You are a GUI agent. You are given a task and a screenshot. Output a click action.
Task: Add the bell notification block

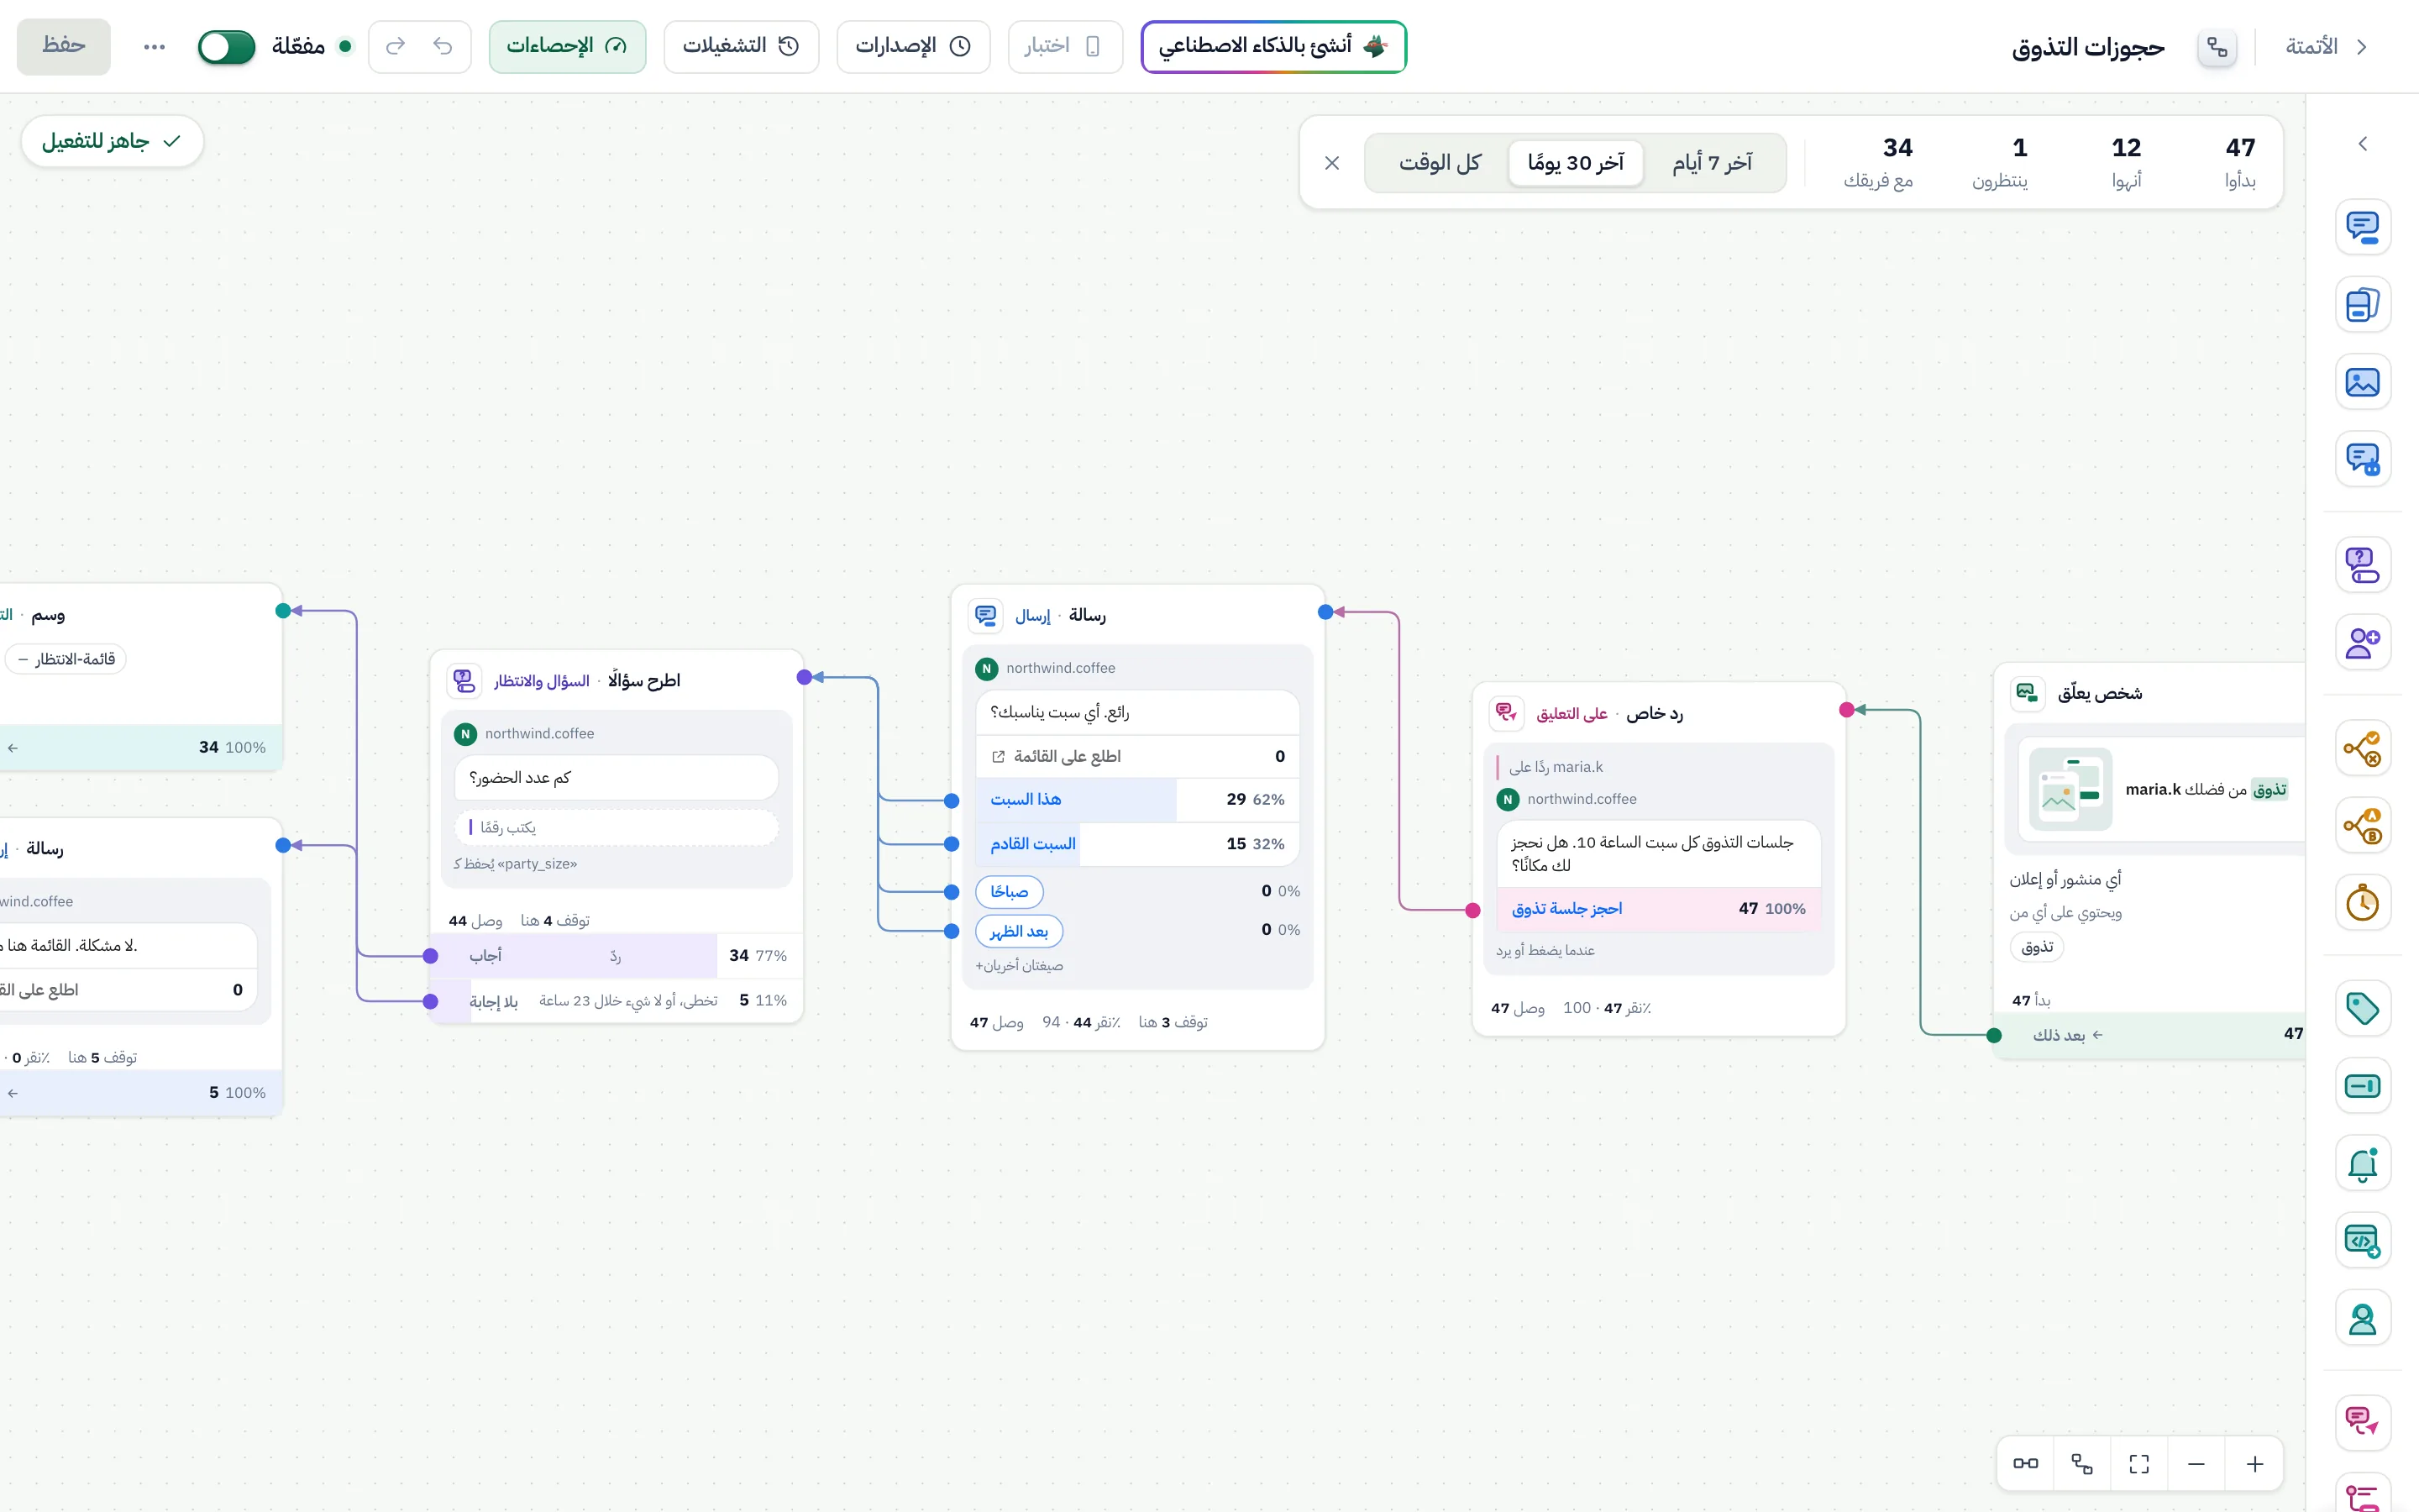pyautogui.click(x=2362, y=1164)
